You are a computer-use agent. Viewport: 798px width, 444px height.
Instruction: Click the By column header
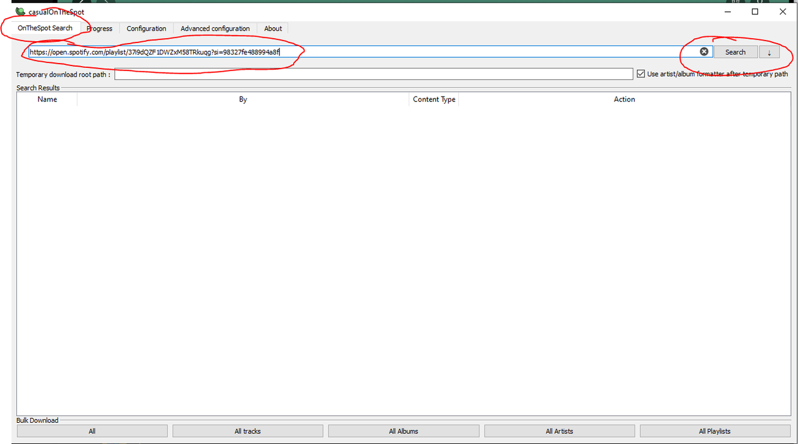coord(243,99)
